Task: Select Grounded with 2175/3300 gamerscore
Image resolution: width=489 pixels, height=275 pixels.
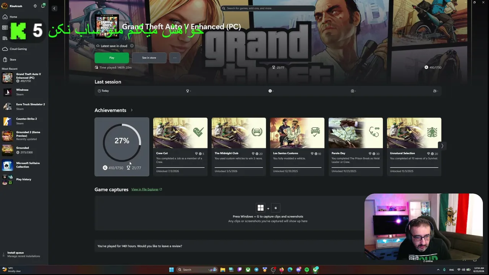Action: pyautogui.click(x=24, y=150)
